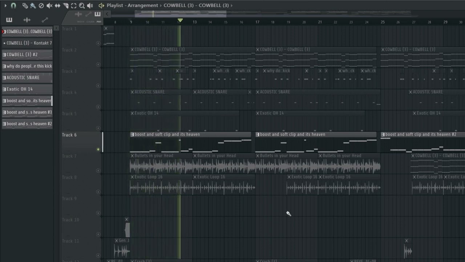465x262 pixels.
Task: Select the Mute tool
Action: coord(49,5)
